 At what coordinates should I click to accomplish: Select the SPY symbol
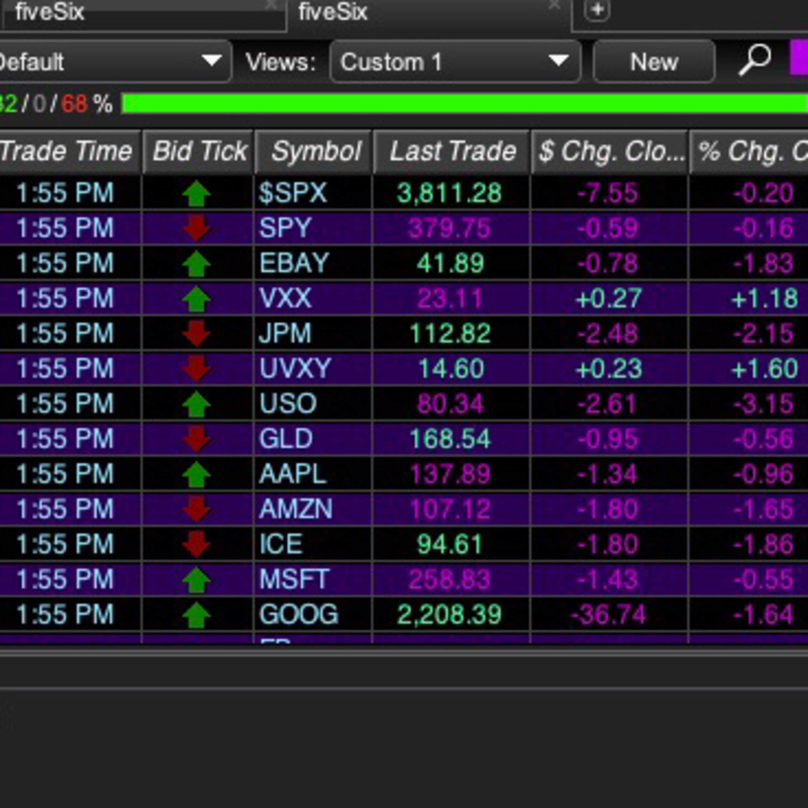[x=285, y=228]
